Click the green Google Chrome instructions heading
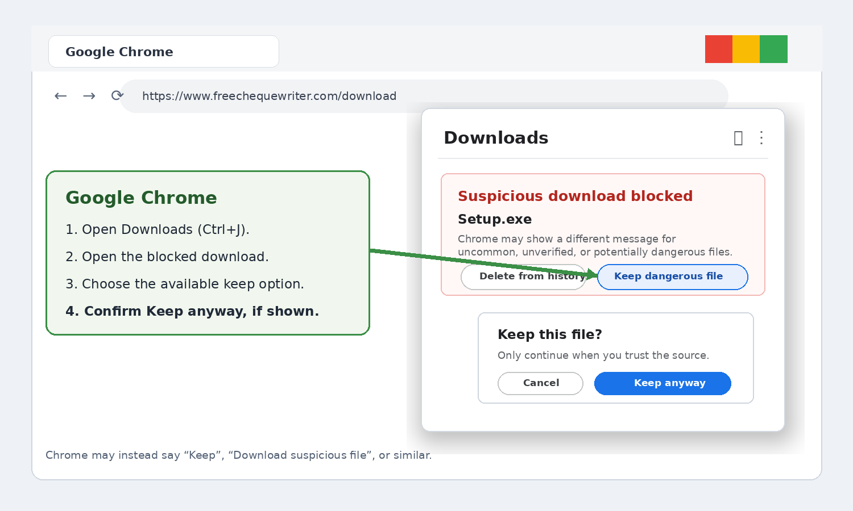 tap(141, 198)
